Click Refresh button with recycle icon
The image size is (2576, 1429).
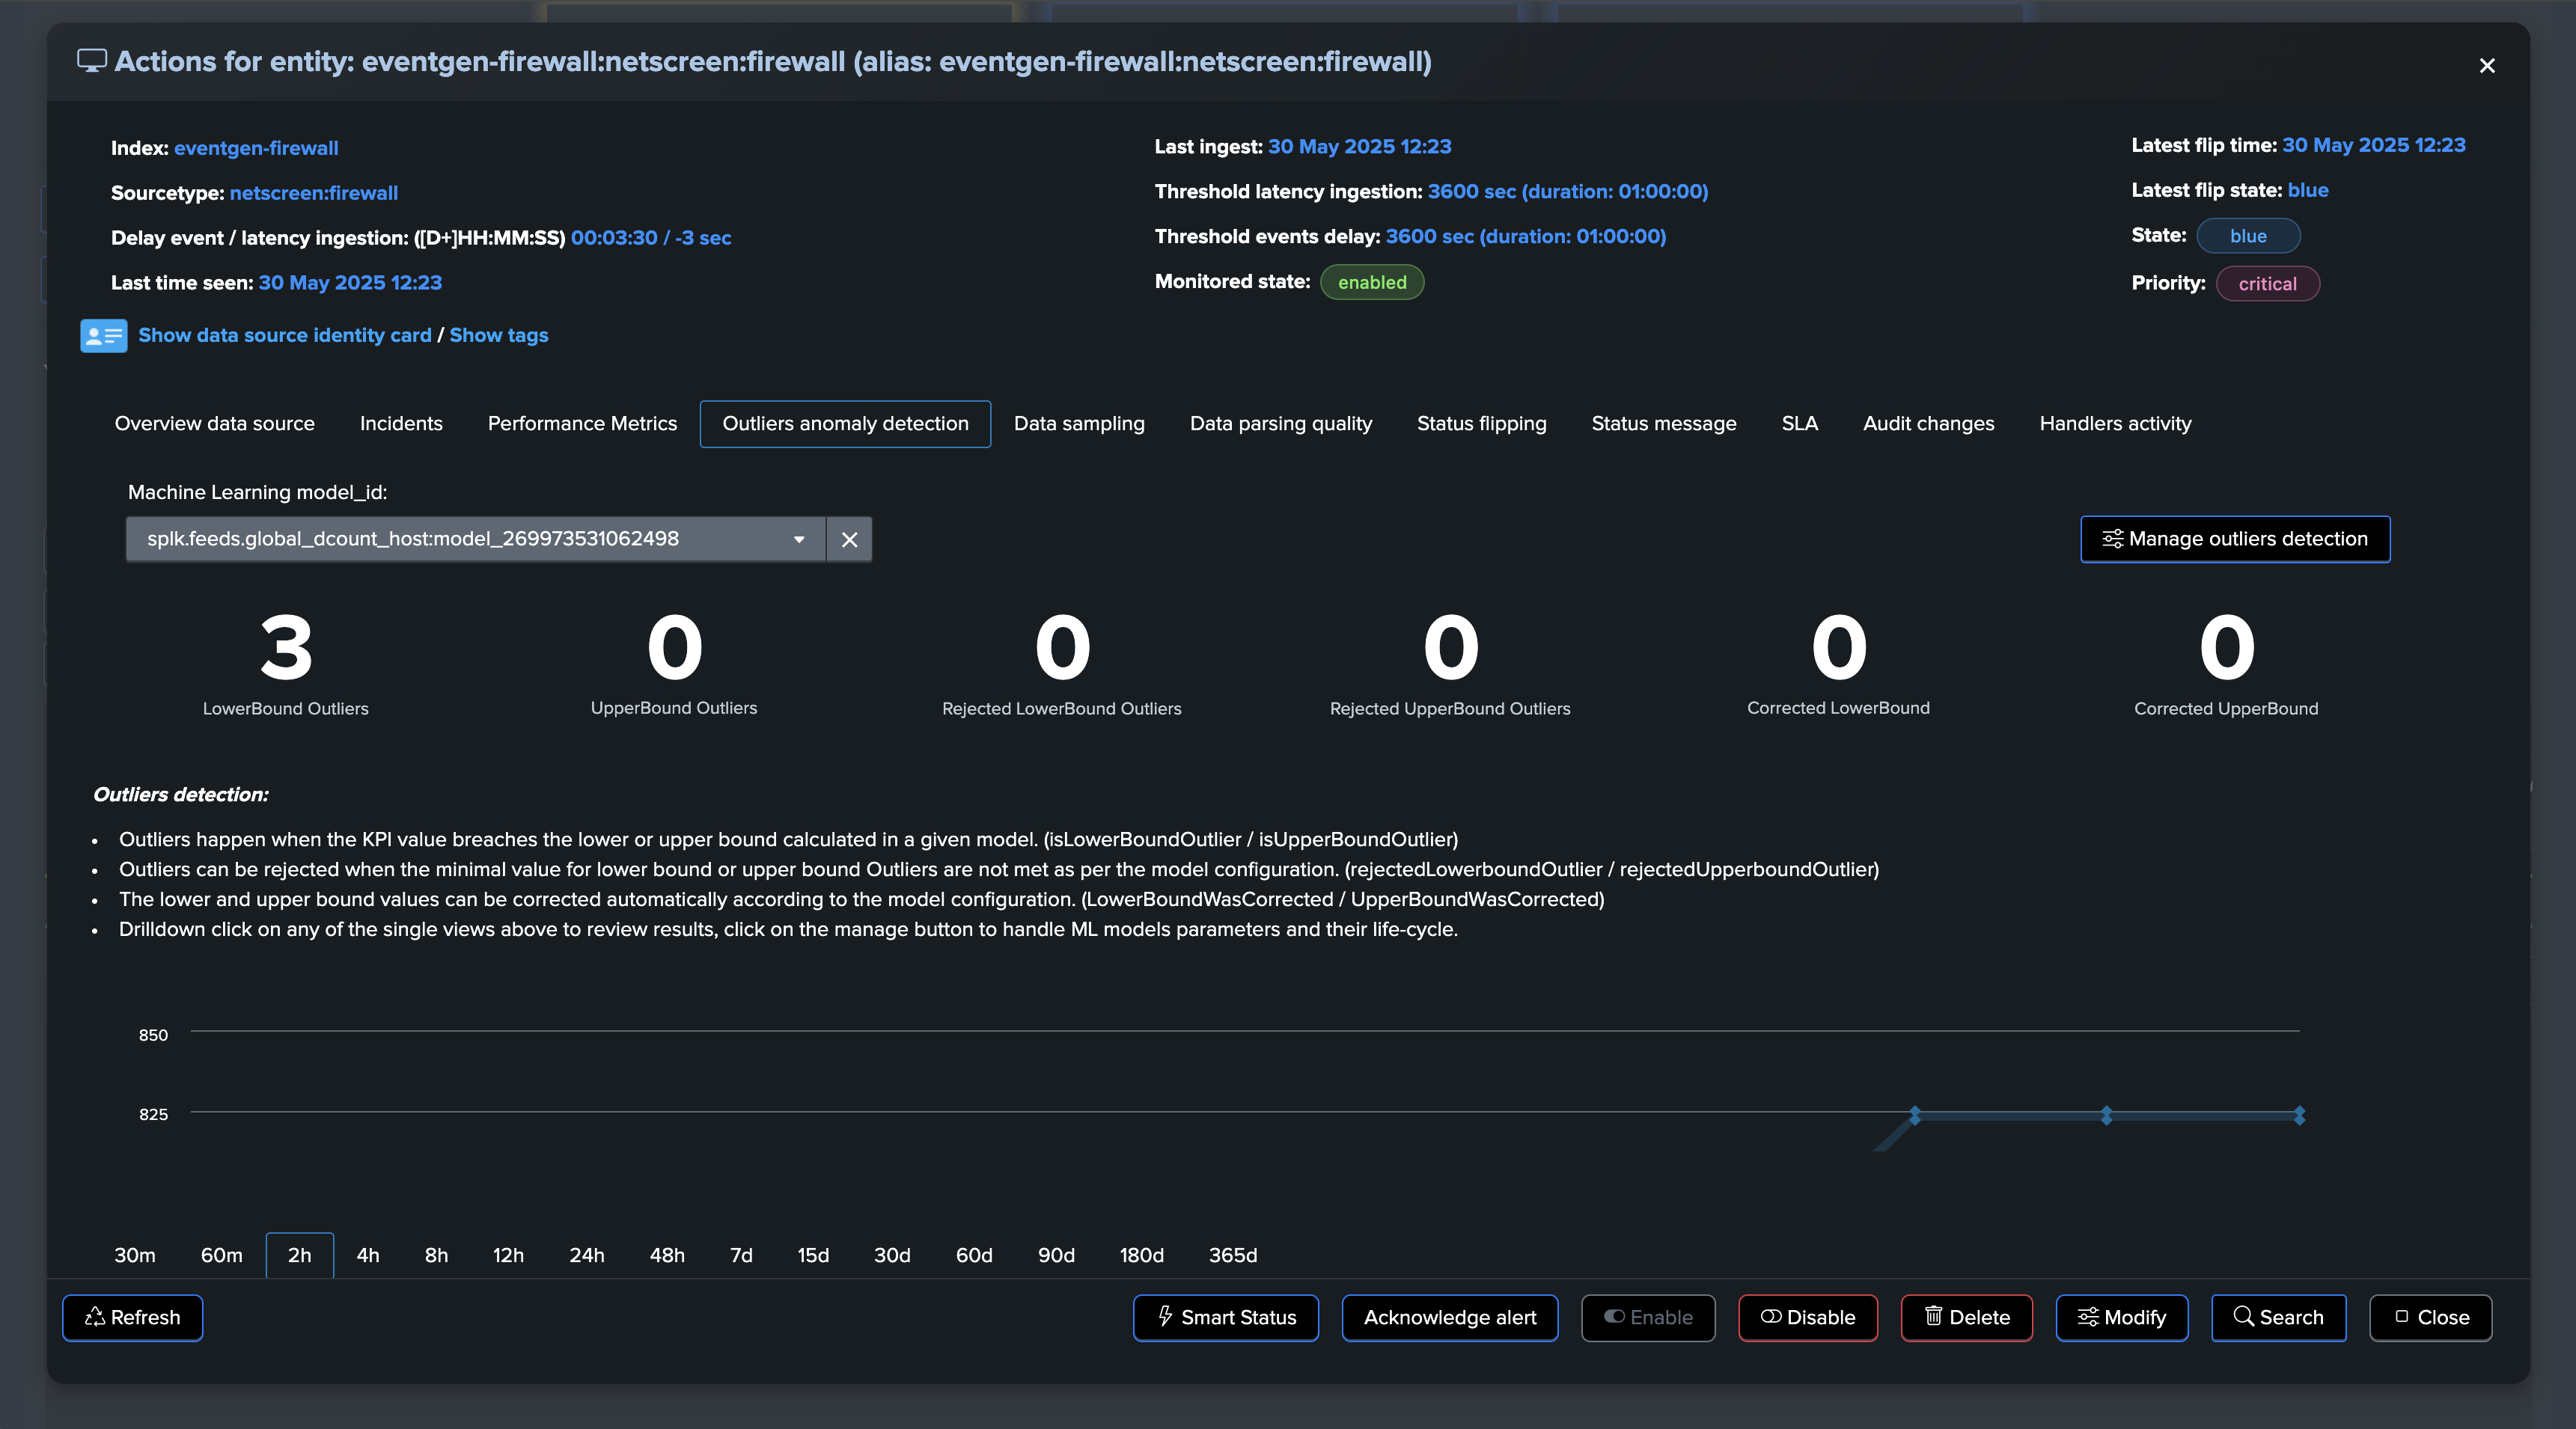click(133, 1318)
